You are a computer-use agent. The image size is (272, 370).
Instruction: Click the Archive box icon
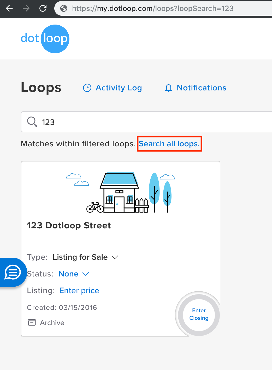pos(32,322)
